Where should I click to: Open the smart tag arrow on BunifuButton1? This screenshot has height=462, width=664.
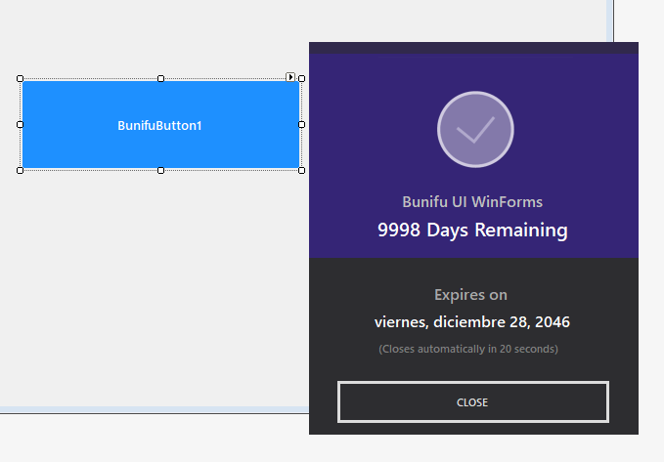point(290,77)
